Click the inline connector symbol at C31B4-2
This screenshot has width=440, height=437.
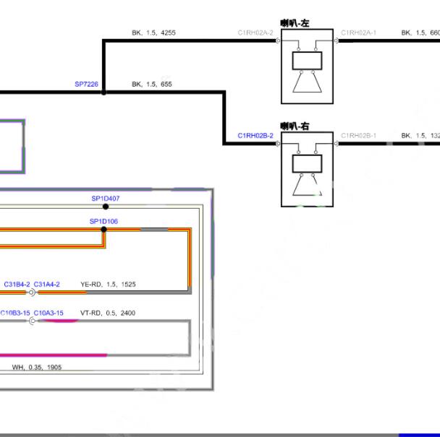point(32,293)
